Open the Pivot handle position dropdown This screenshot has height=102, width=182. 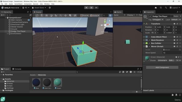tap(84, 16)
